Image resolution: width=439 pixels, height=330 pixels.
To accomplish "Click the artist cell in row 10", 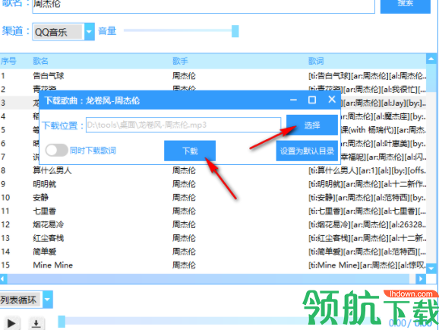I will coord(184,198).
